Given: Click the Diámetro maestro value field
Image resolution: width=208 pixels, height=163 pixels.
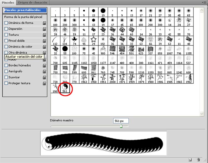Looking at the screenshot, I should (121, 121).
